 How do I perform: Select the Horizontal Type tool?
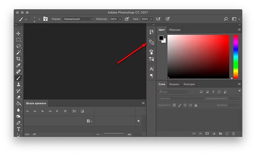(19, 129)
